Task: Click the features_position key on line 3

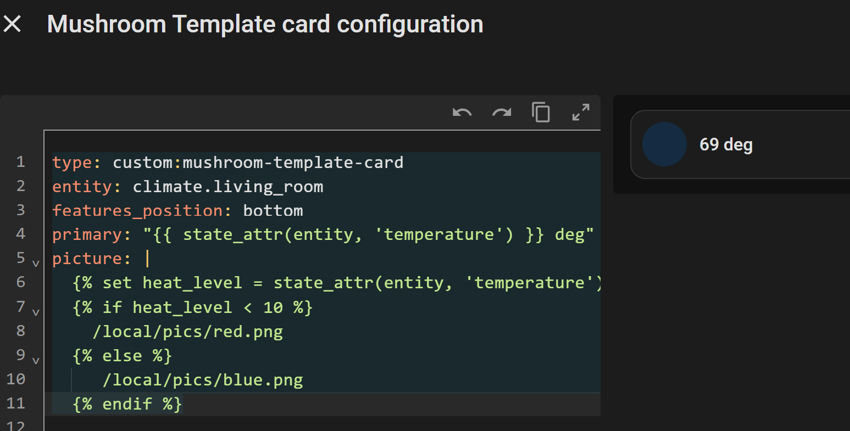Action: tap(137, 211)
